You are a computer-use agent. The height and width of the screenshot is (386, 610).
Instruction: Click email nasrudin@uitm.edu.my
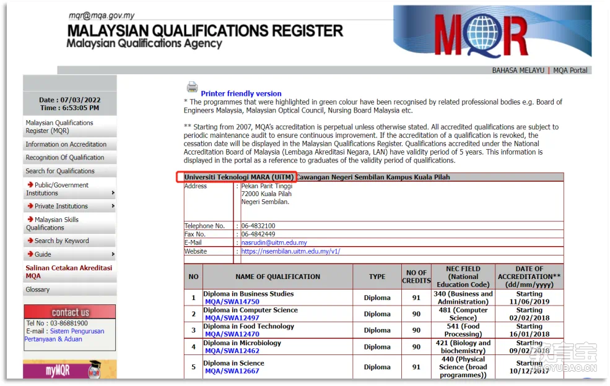(x=274, y=242)
